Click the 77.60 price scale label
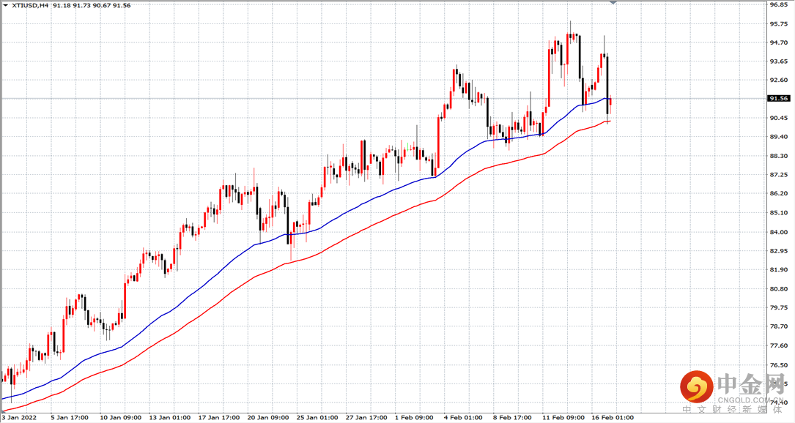Viewport: 795px width, 423px height. (x=778, y=345)
